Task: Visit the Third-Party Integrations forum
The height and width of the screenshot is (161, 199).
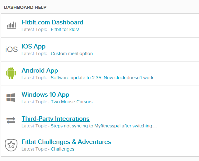Action: [56, 119]
